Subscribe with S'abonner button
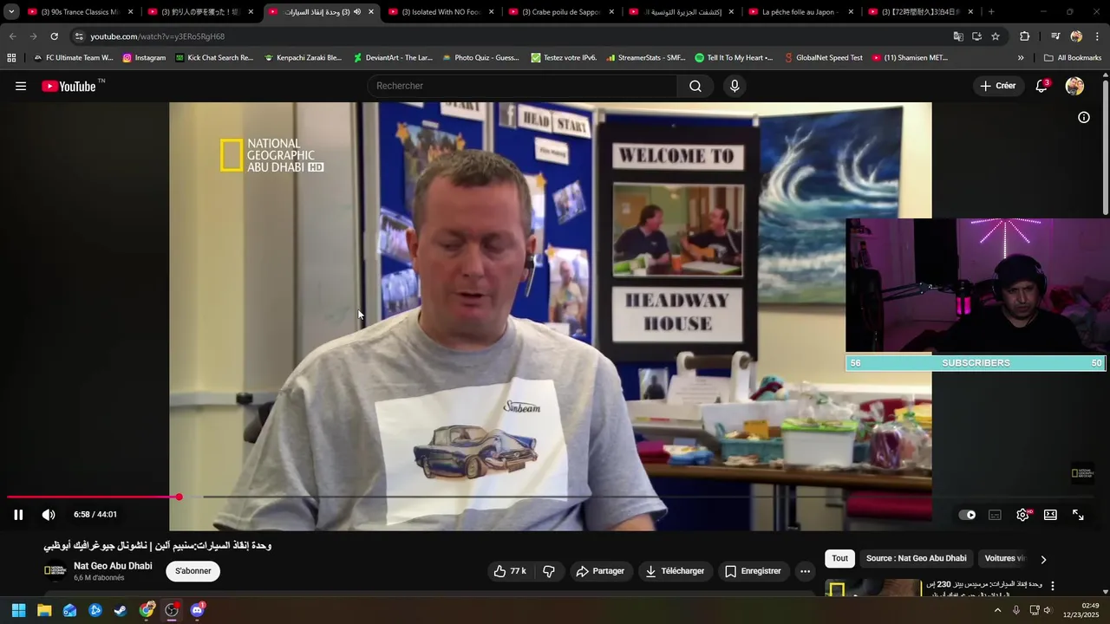1110x624 pixels. (x=193, y=571)
